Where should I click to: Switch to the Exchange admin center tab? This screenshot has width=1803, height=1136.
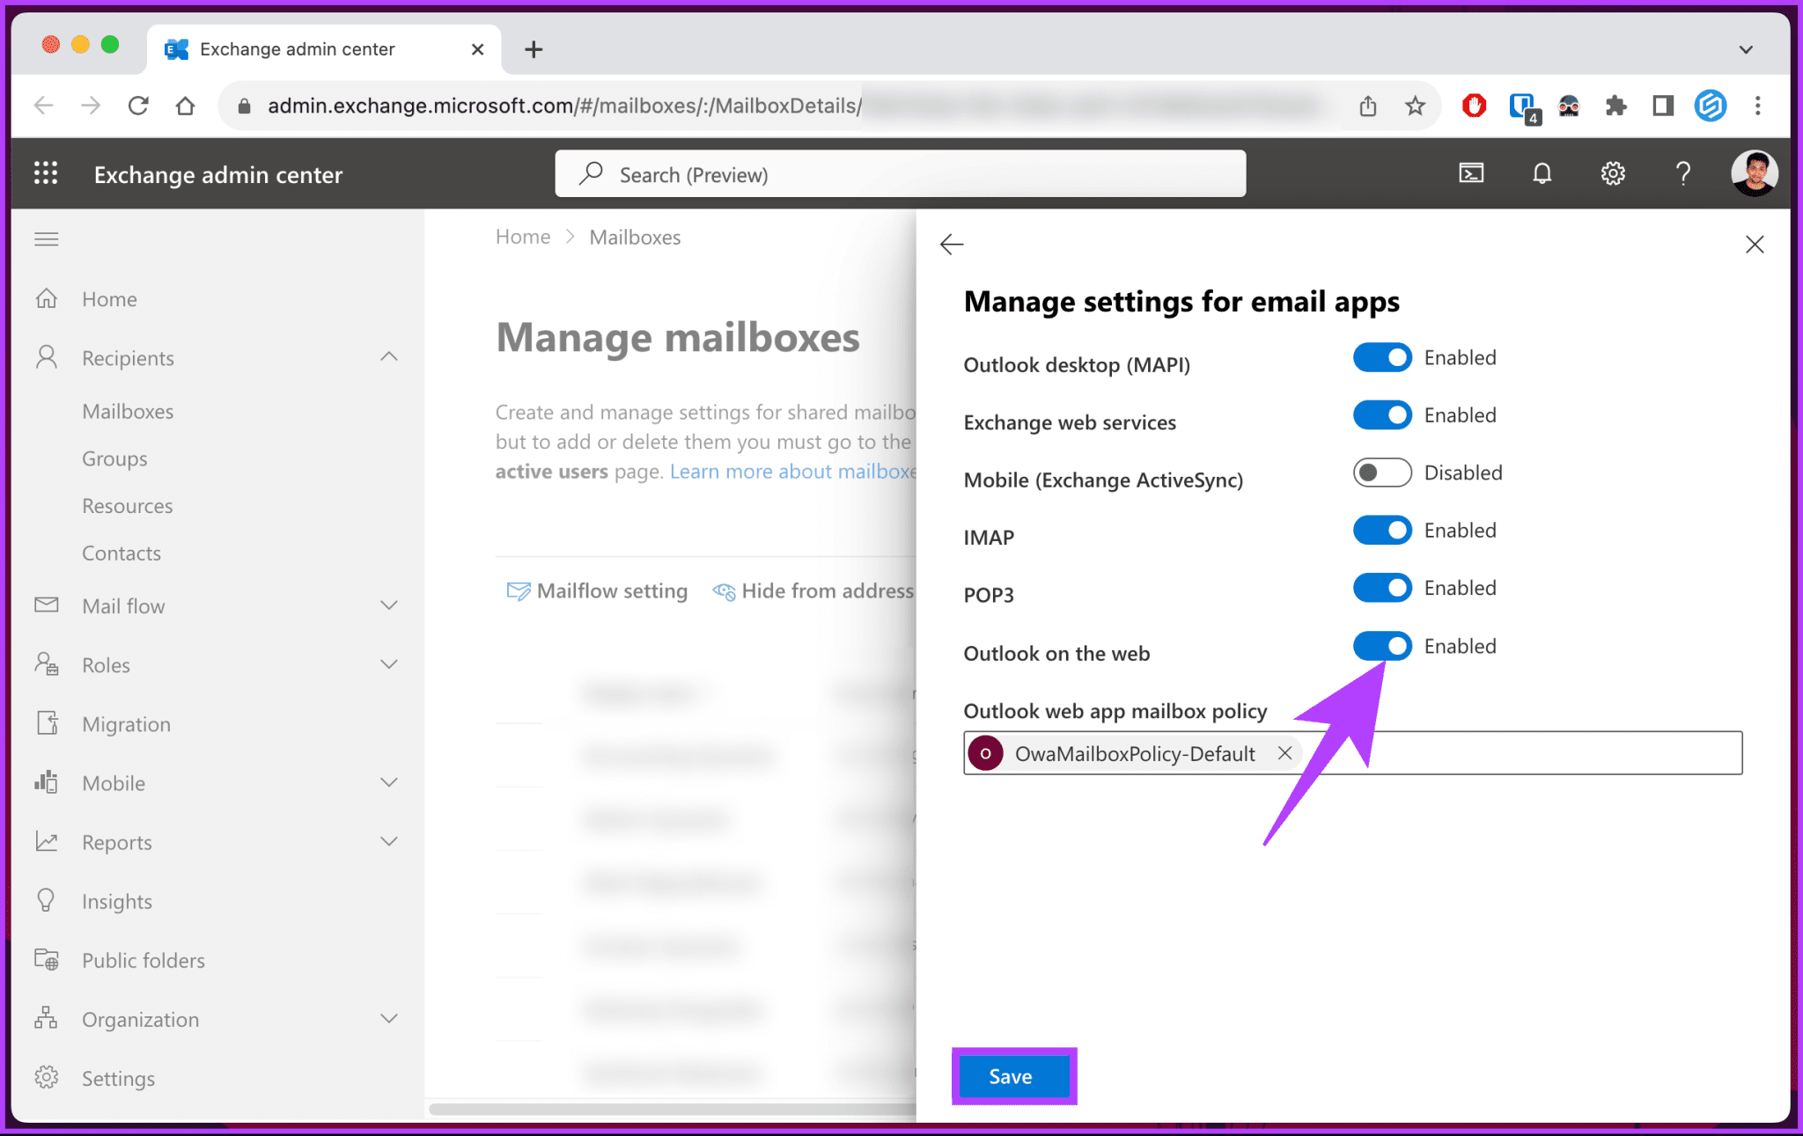point(299,48)
